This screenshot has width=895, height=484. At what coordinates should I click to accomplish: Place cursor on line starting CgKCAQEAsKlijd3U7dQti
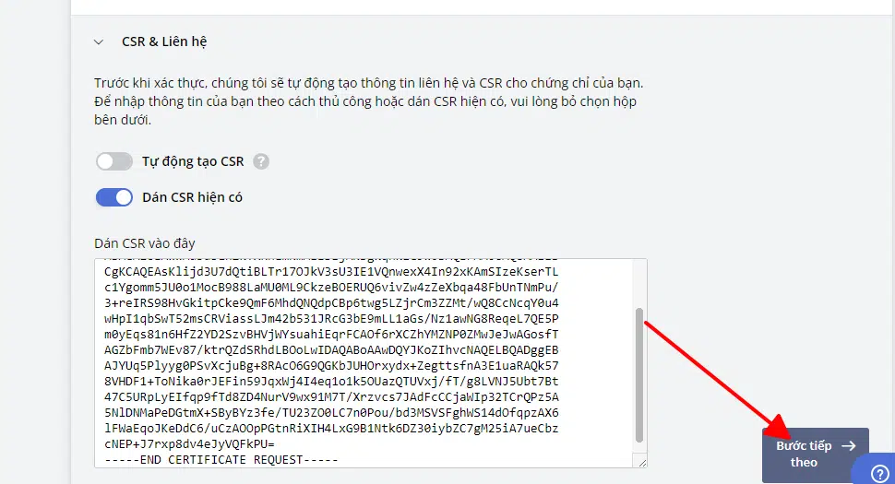pyautogui.click(x=331, y=272)
